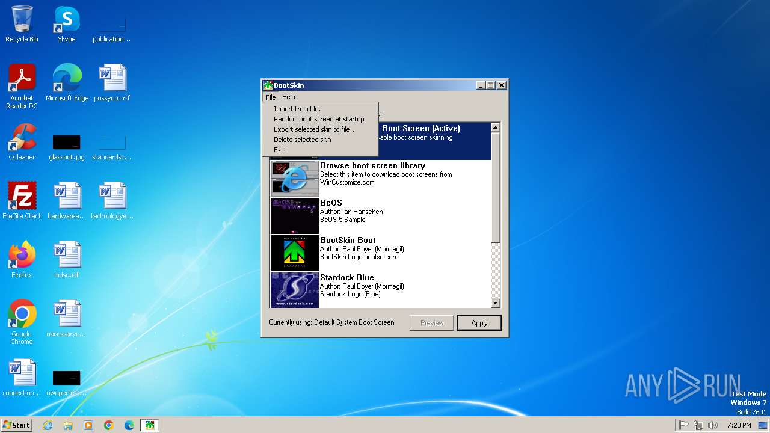The image size is (770, 433).
Task: Choose Random boot screen at startup
Action: [x=320, y=119]
